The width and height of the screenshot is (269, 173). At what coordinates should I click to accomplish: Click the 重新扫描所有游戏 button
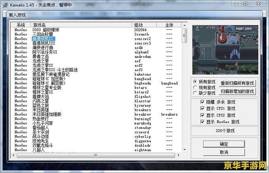tap(237, 83)
